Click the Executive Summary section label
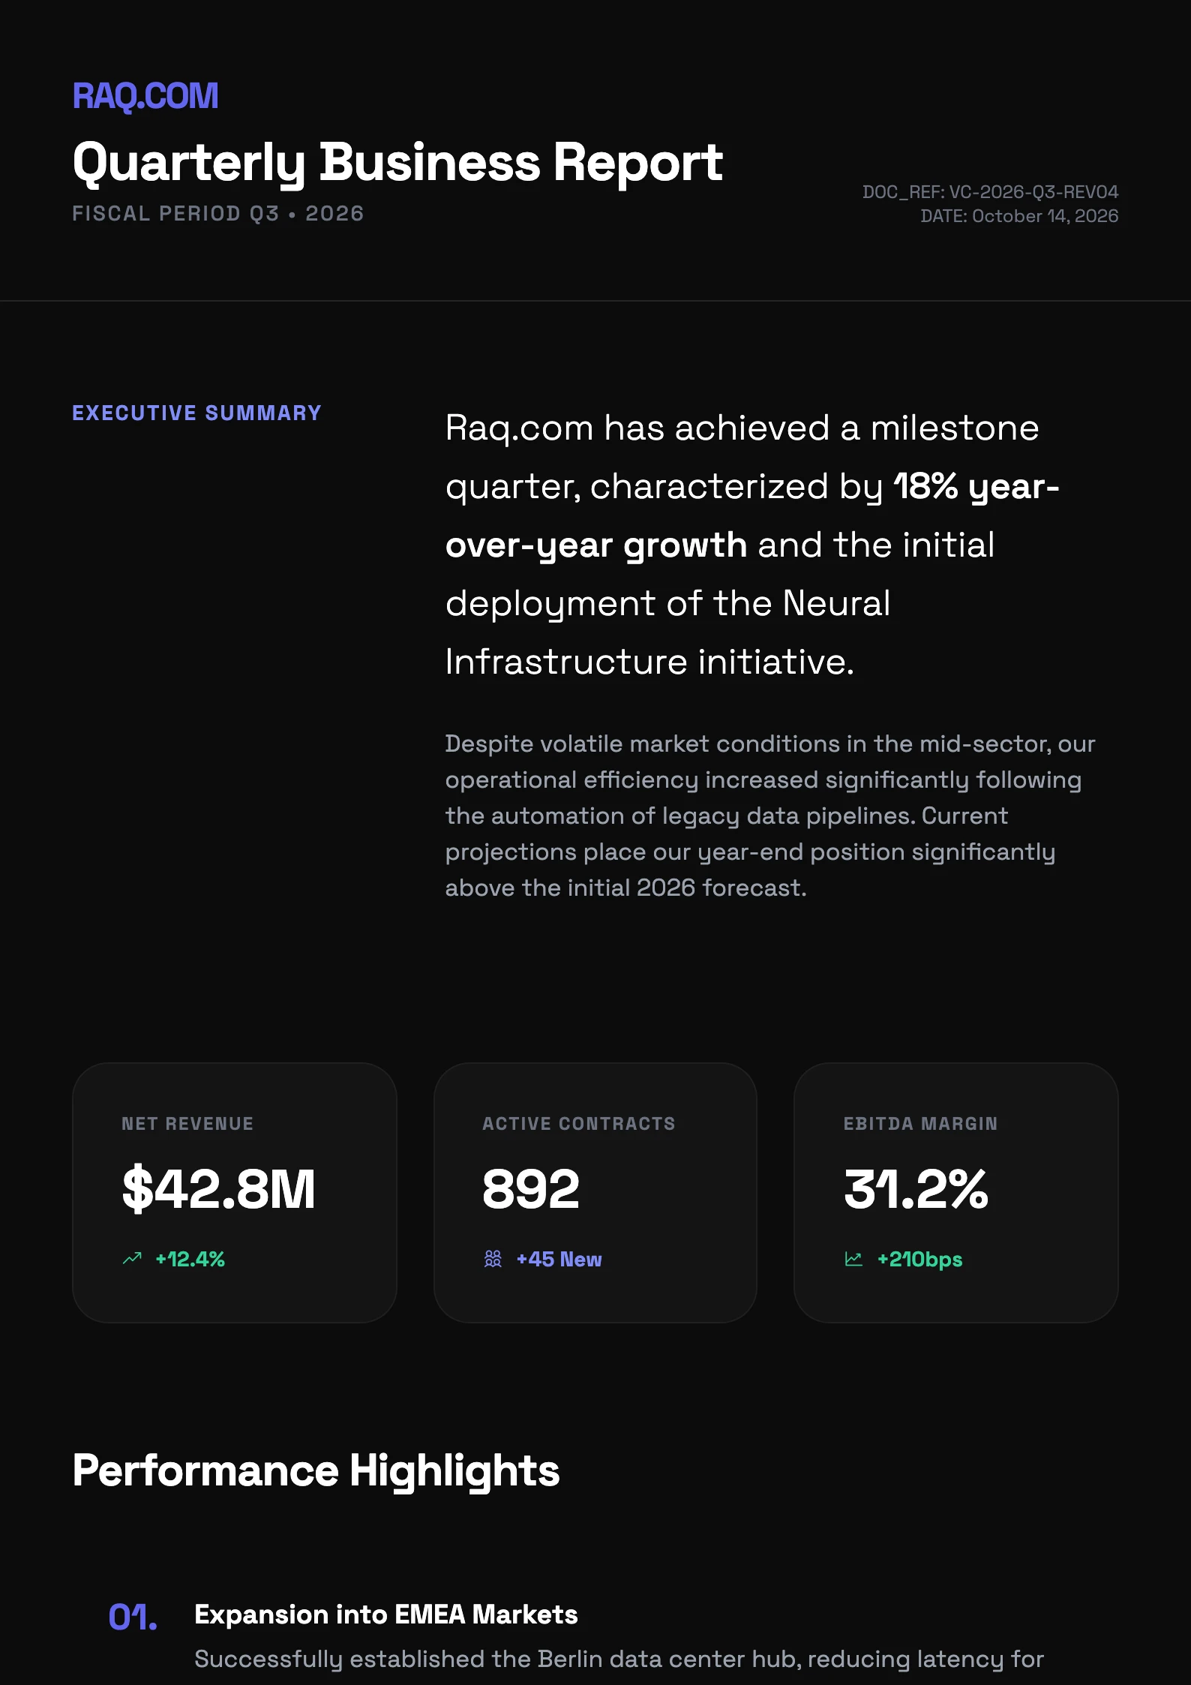The height and width of the screenshot is (1685, 1191). [196, 413]
